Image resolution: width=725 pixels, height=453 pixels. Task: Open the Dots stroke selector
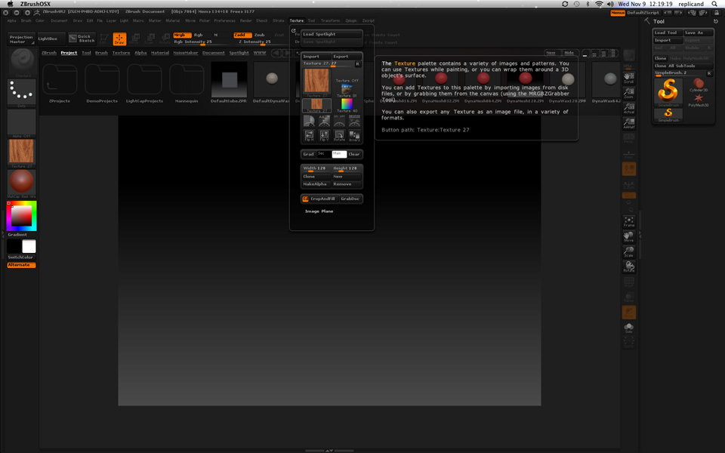point(22,92)
